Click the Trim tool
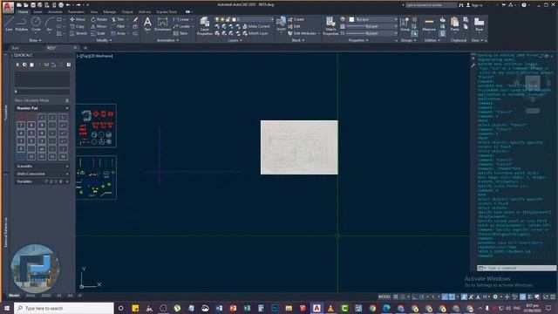Image resolution: width=558 pixels, height=314 pixels. tap(118, 19)
